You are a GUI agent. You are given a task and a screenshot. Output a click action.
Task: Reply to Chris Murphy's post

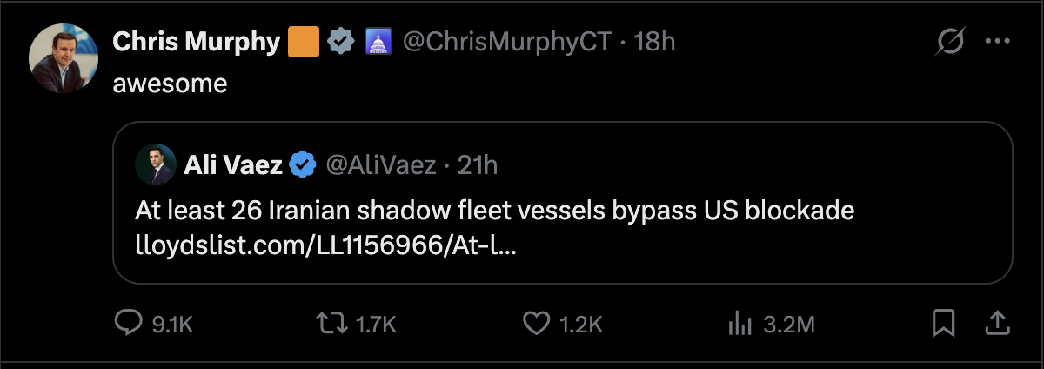(129, 325)
